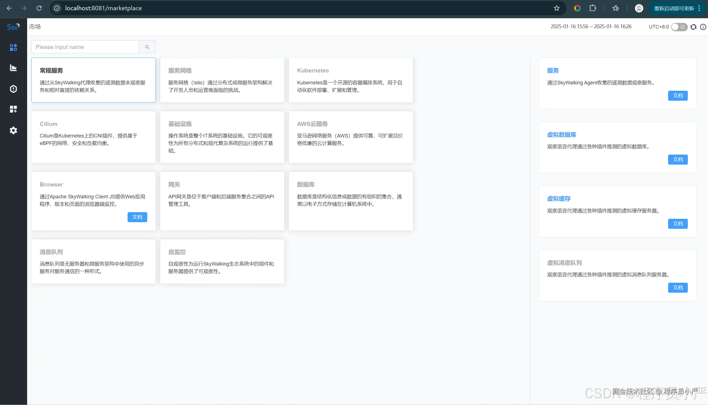The image size is (708, 405).
Task: Open 文档 for 虚拟数据库
Action: click(x=678, y=159)
